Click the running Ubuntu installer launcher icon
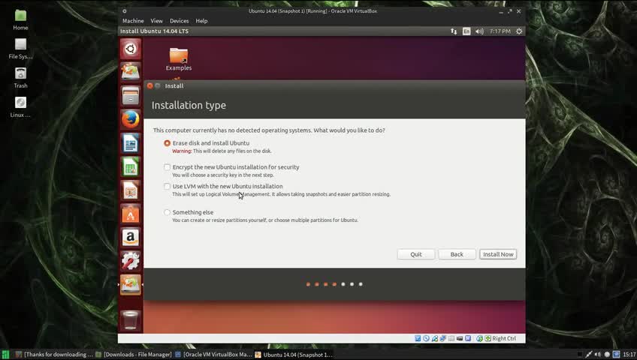Screen dimensions: 637x360 pos(131,284)
